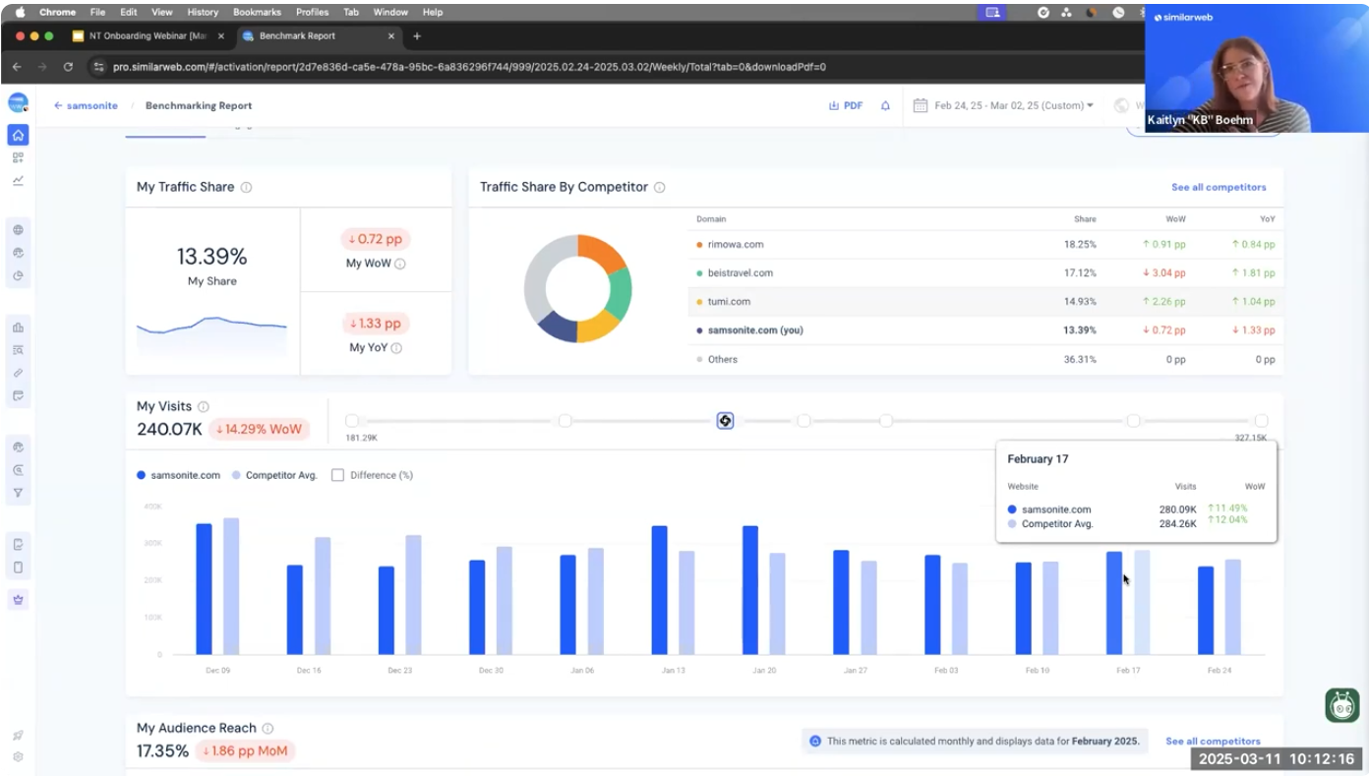The height and width of the screenshot is (776, 1369).
Task: Click the green beistravel donut segment
Action: point(621,294)
